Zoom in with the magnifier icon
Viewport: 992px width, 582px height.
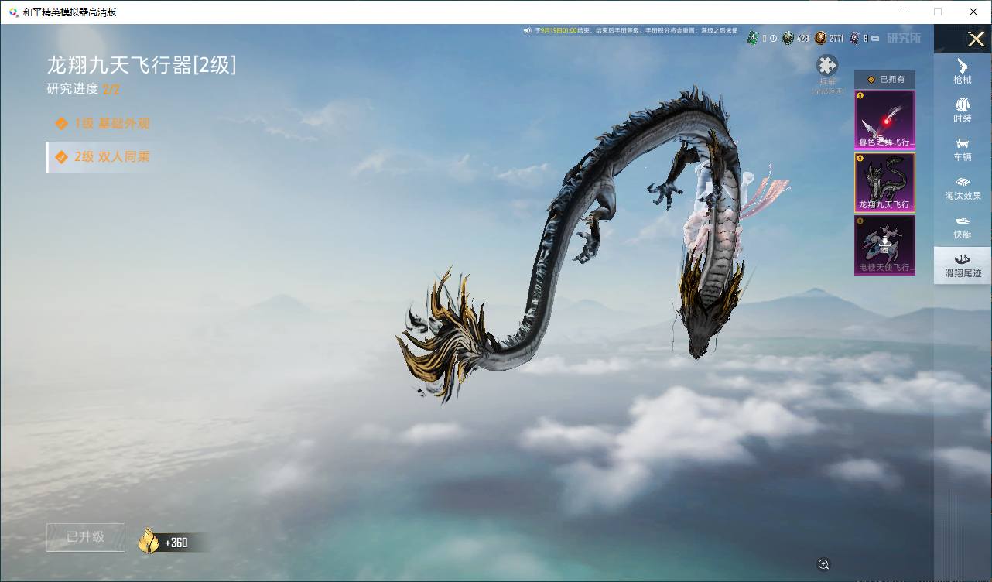coord(823,565)
